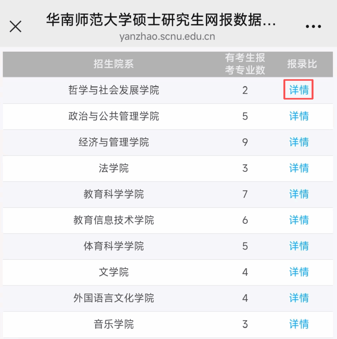Open 详情 for 法学院
The image size is (337, 339).
coord(299,168)
